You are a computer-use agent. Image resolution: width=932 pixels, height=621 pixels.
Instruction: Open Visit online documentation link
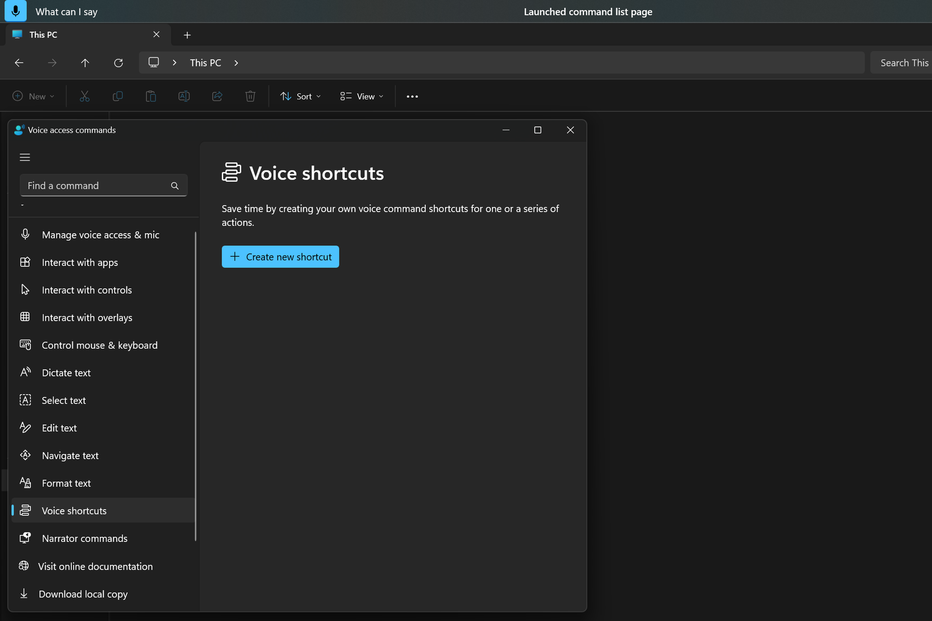[x=95, y=566]
